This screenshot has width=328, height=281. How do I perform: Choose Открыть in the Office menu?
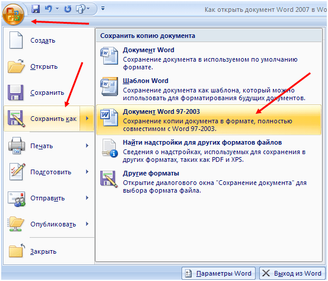pos(44,66)
